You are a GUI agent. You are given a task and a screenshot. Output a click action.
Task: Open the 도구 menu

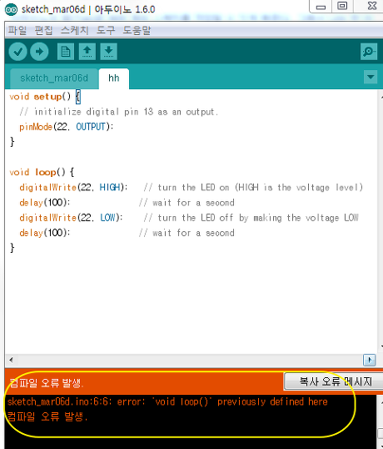pyautogui.click(x=106, y=30)
